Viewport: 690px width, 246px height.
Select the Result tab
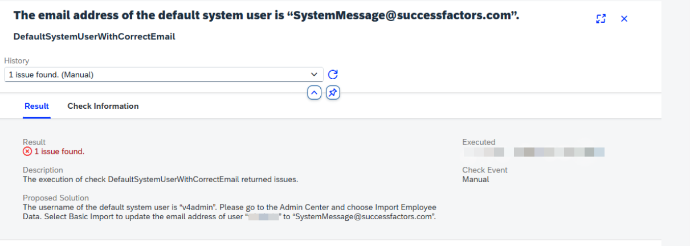(x=36, y=106)
